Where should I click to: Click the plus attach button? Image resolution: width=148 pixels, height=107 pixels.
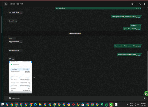(6, 98)
